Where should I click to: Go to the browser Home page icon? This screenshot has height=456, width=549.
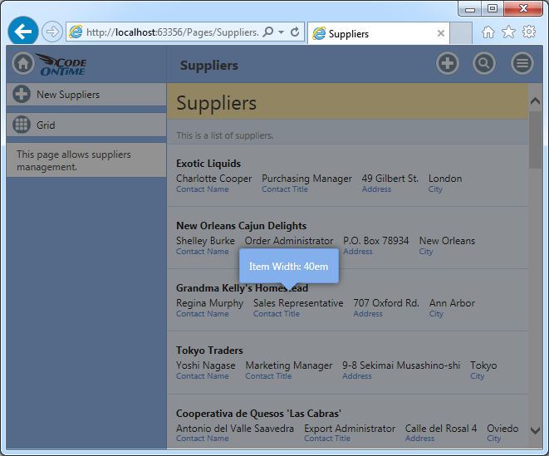pyautogui.click(x=488, y=32)
